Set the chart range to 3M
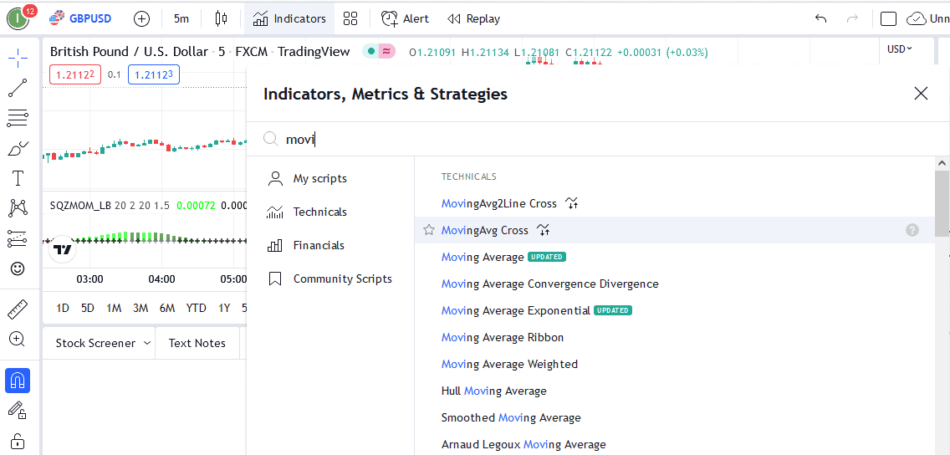This screenshot has width=950, height=455. 140,308
